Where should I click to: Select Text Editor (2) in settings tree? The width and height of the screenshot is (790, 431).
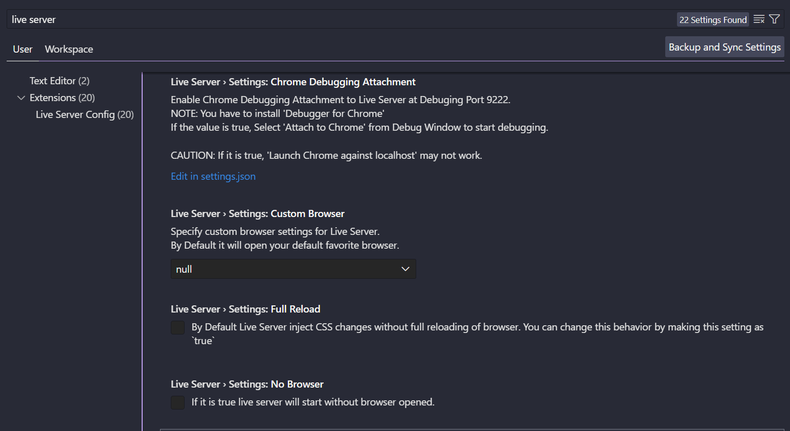coord(59,81)
